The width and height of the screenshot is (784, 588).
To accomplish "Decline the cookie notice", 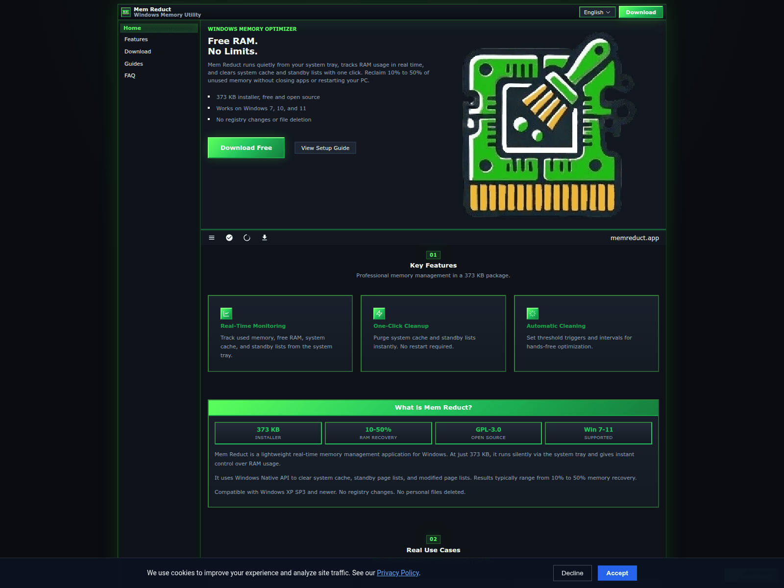I will (572, 573).
